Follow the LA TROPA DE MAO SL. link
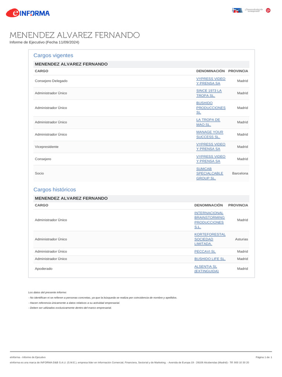The width and height of the screenshot is (282, 377). [x=208, y=122]
